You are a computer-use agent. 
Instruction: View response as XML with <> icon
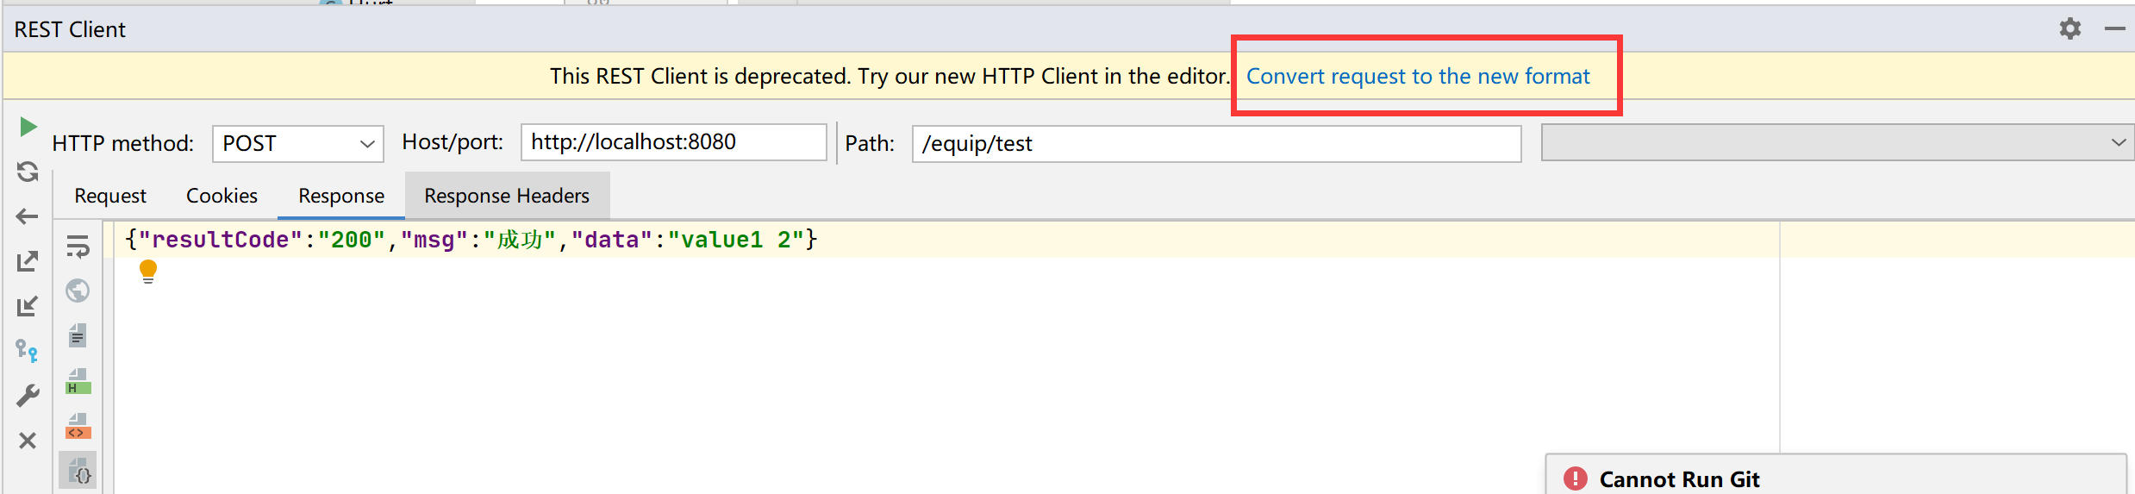point(78,425)
